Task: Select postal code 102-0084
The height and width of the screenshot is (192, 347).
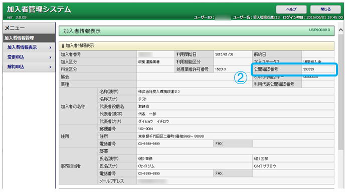Action: pos(145,129)
